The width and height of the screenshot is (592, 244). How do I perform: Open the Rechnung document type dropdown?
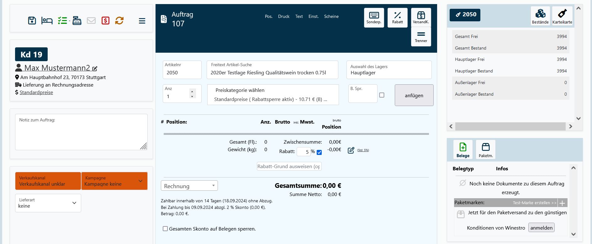[189, 186]
